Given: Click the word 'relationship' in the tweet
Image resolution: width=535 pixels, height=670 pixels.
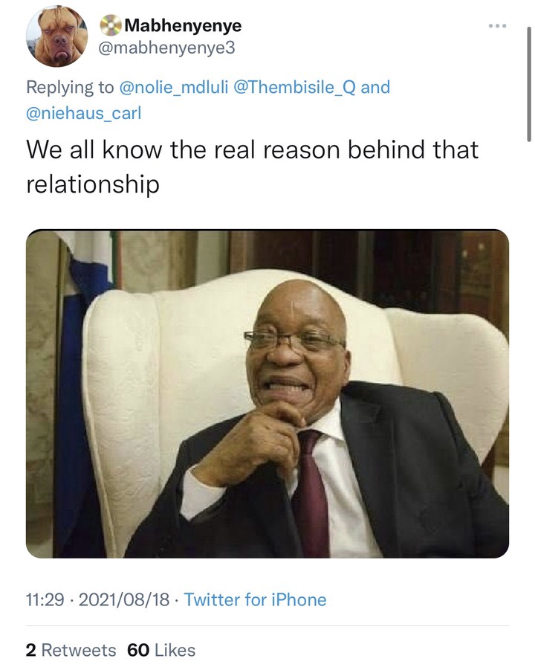Looking at the screenshot, I should (93, 184).
